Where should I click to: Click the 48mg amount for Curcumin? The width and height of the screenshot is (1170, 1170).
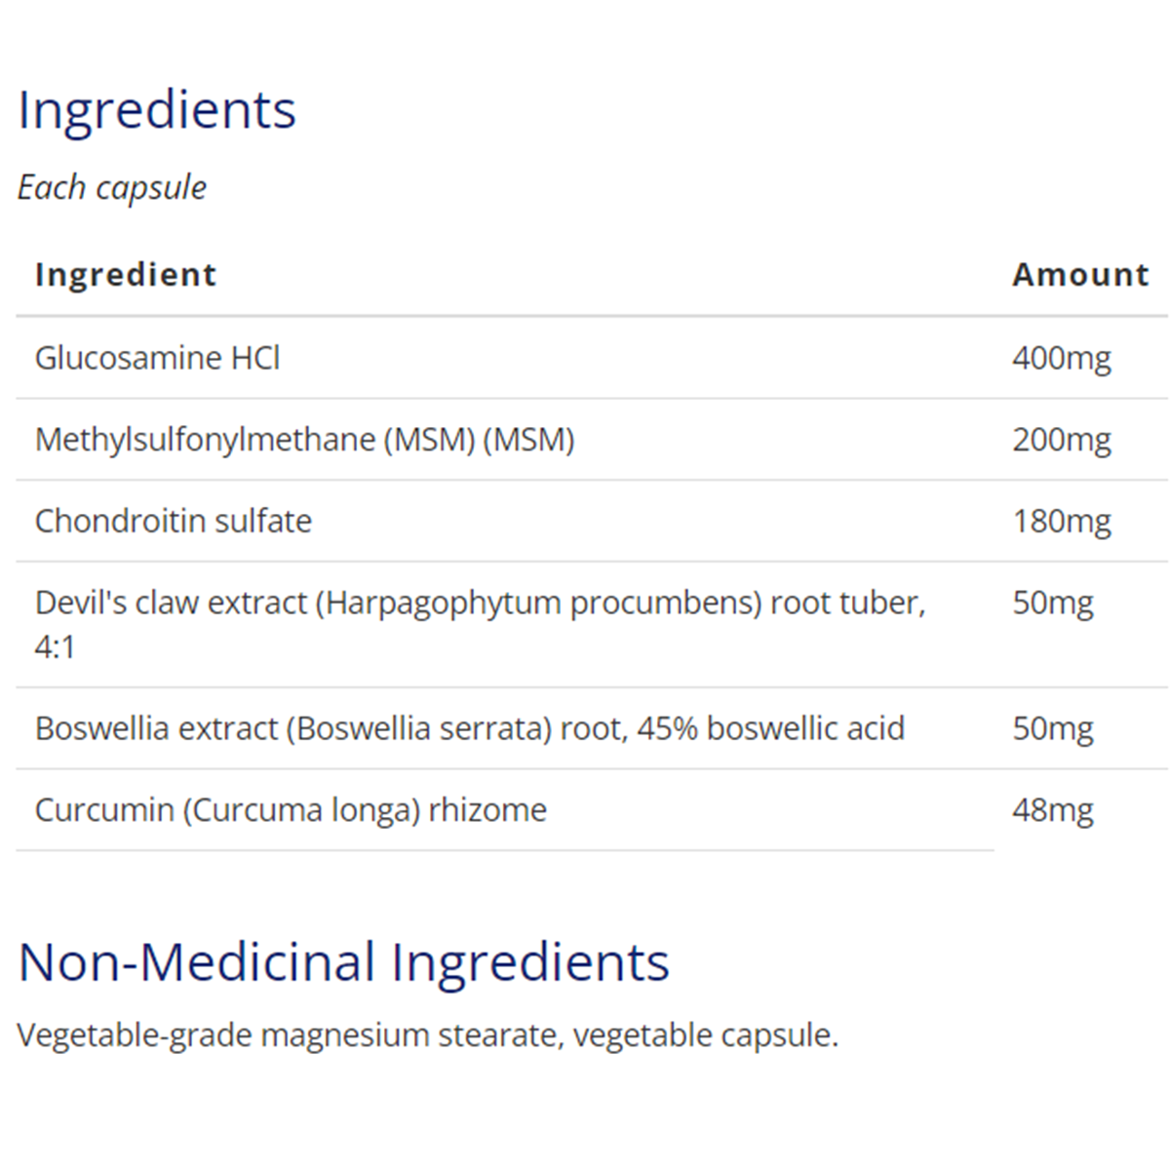(1052, 810)
